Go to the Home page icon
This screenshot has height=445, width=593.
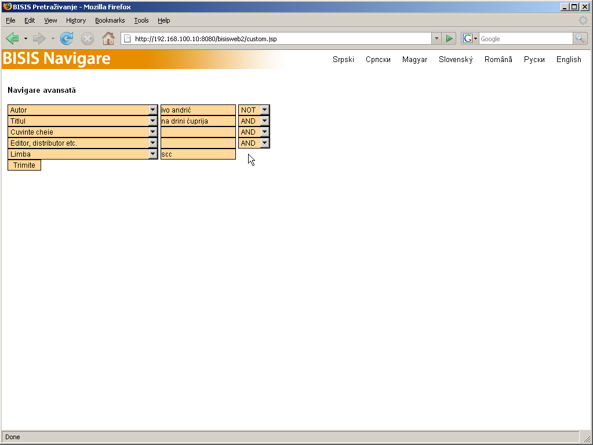[x=108, y=38]
